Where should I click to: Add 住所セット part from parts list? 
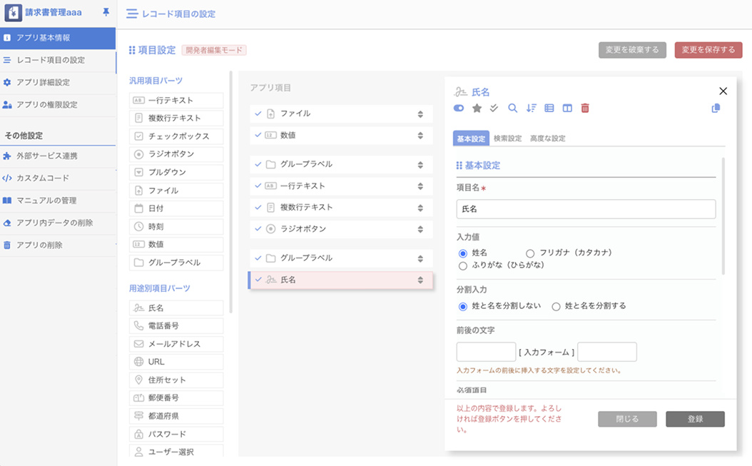(176, 380)
